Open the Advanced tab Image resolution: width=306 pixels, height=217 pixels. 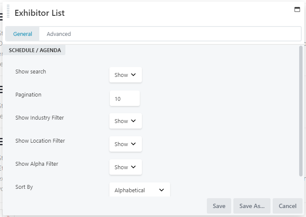point(59,34)
